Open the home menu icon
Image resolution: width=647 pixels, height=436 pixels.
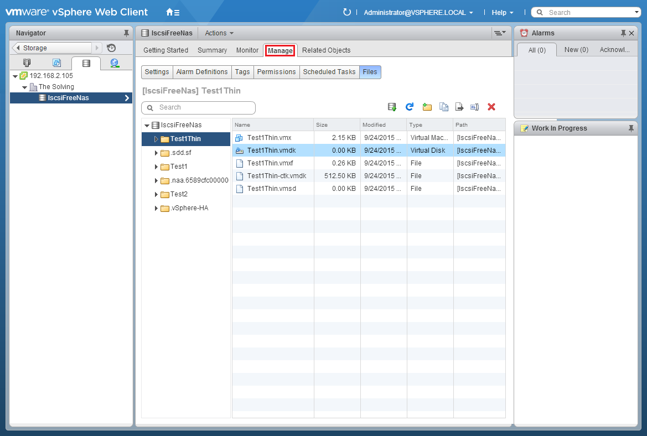click(x=173, y=12)
